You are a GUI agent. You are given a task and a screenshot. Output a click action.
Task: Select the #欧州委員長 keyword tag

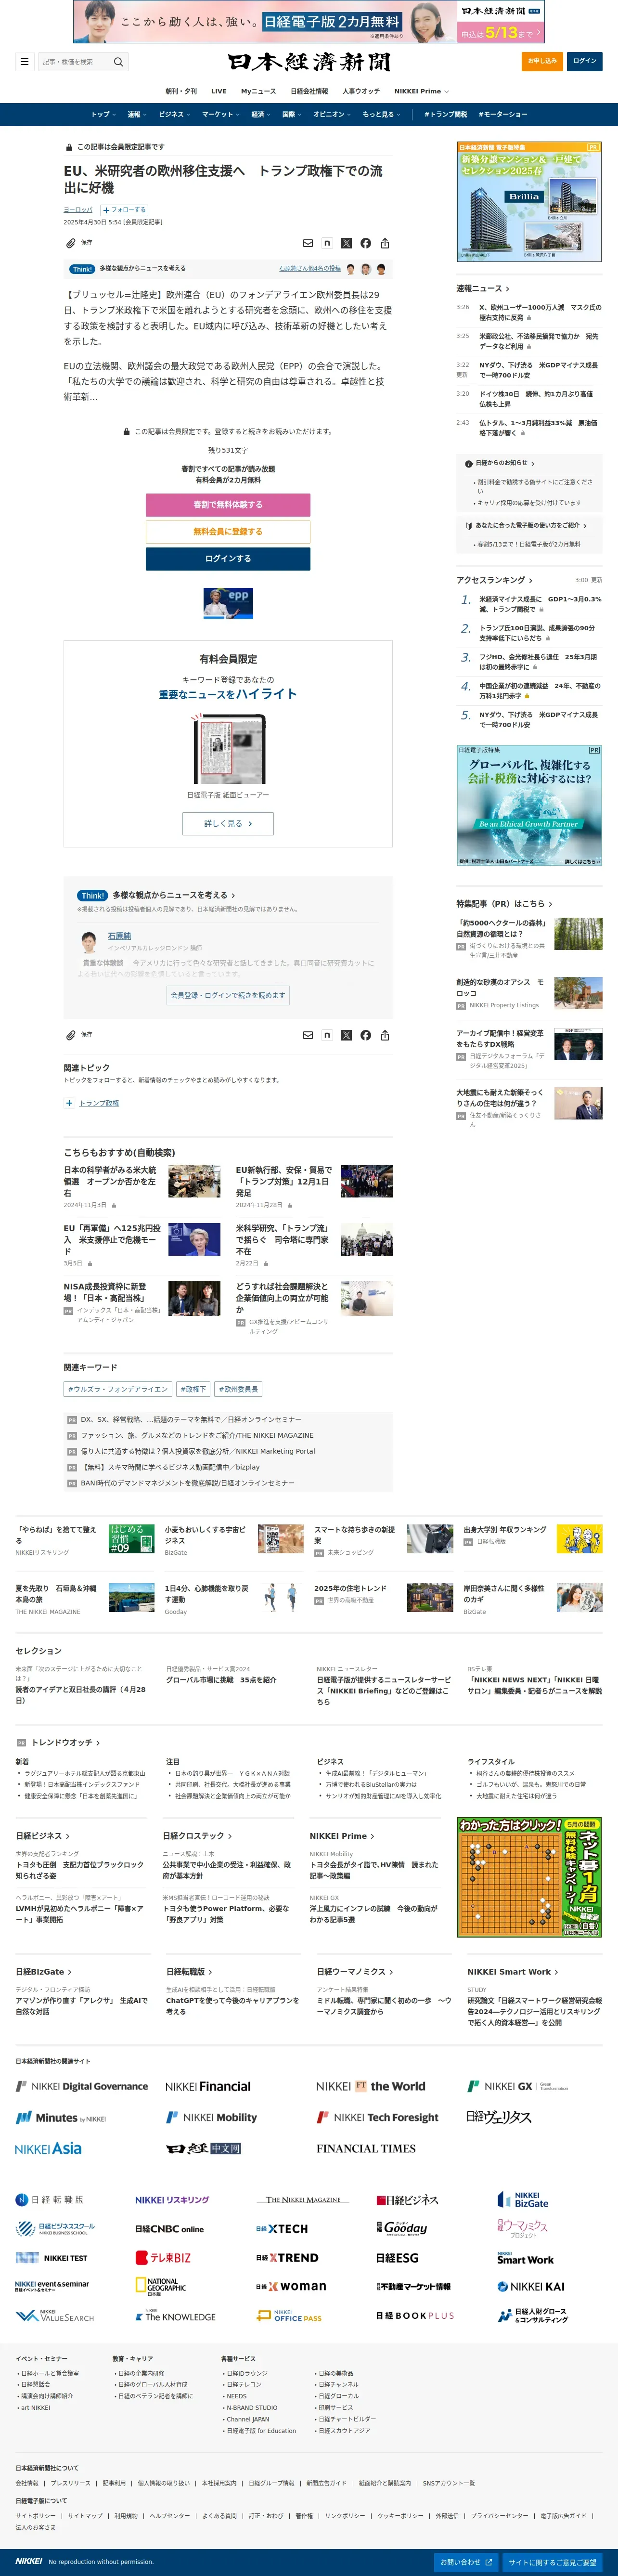click(238, 1389)
